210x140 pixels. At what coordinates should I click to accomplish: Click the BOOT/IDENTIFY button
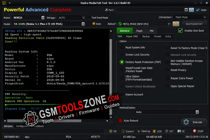pos(194,24)
